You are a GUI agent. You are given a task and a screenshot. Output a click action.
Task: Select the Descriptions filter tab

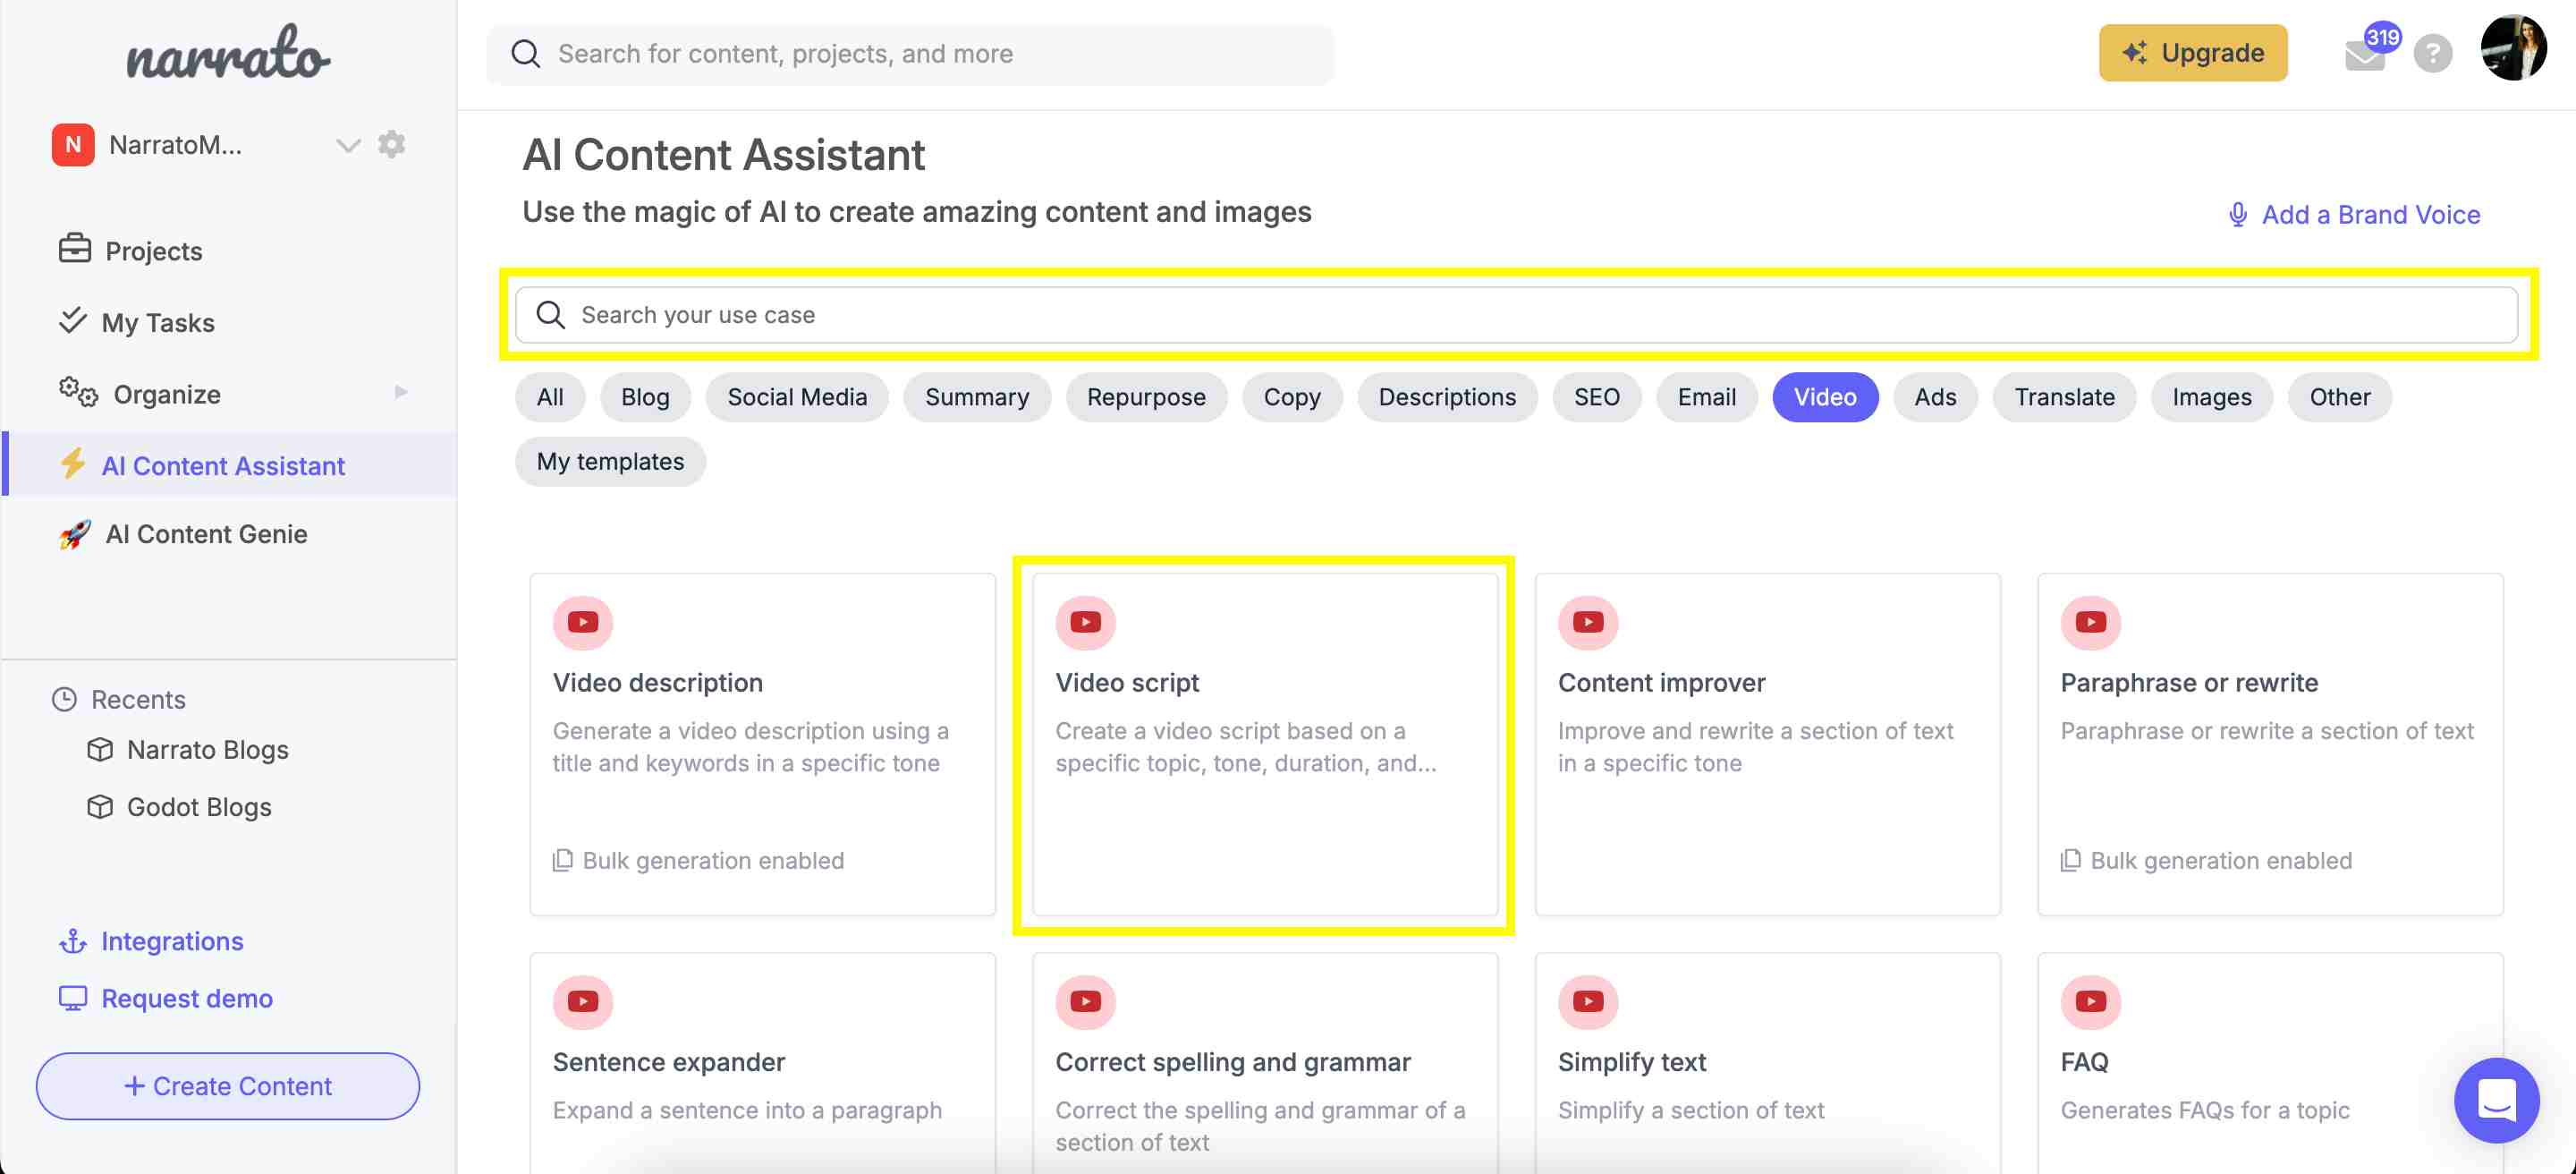click(1447, 397)
